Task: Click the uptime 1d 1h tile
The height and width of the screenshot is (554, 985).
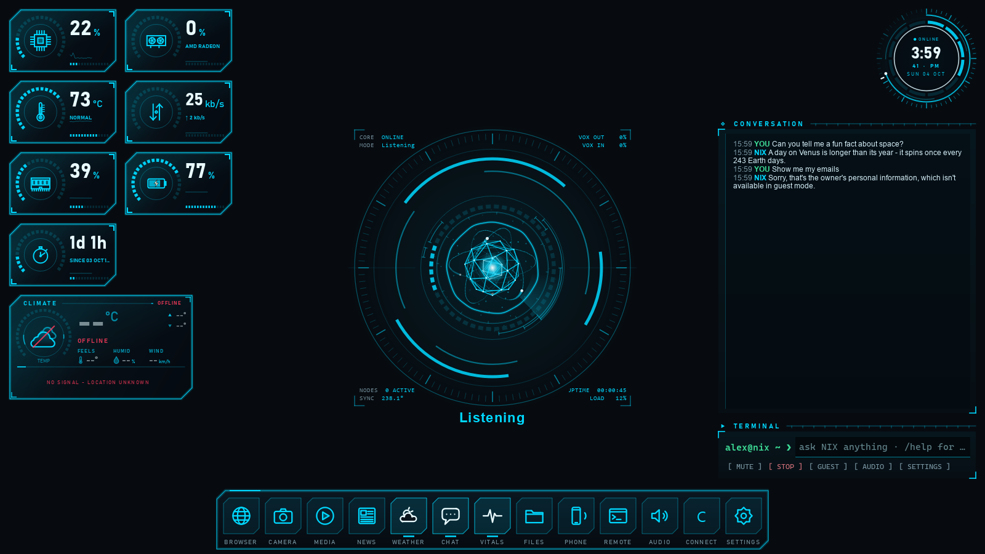Action: point(63,255)
